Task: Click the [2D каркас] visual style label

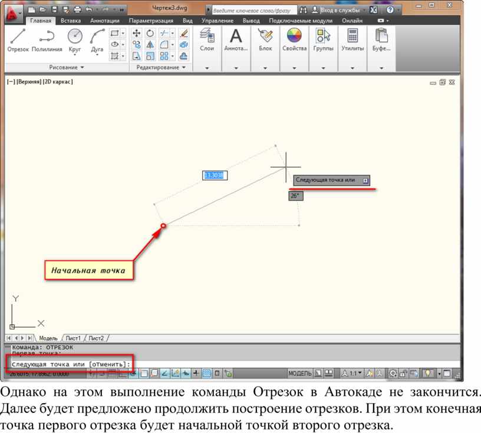Action: (58, 82)
